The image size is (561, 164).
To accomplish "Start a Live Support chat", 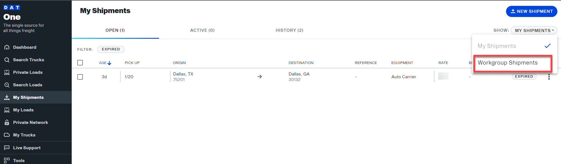I will 27,148.
